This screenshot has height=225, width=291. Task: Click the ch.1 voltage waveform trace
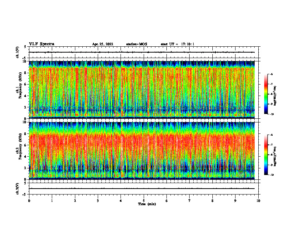(142, 52)
